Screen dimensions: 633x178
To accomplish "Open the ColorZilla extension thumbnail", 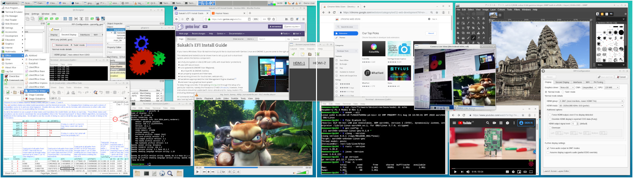I will point(373,49).
